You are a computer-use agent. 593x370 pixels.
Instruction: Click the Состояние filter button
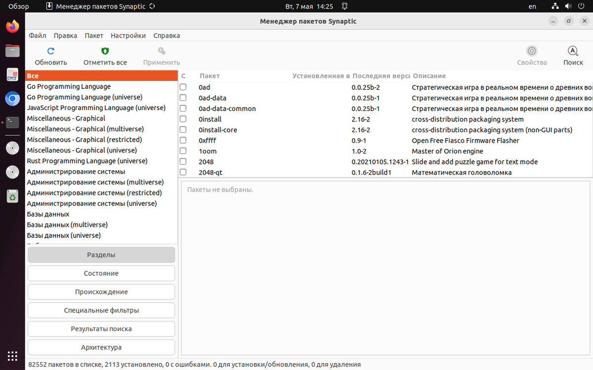coord(101,273)
